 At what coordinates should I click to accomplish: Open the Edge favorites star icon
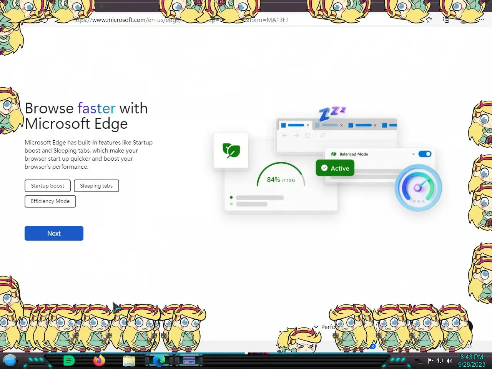(x=429, y=20)
